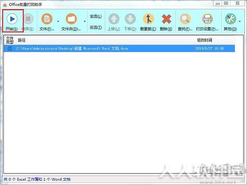
Task: Click the grayed 结束(E) stop button
Action: tap(28, 22)
